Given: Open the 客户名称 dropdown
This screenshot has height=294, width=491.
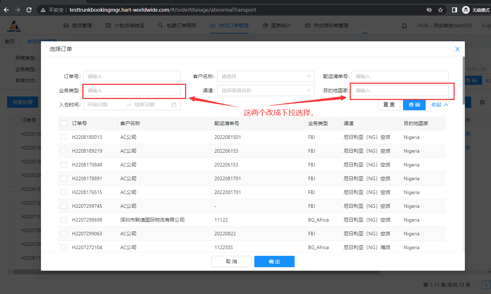Looking at the screenshot, I should [266, 76].
